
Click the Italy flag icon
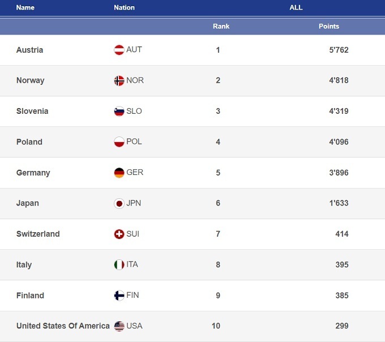click(x=119, y=264)
